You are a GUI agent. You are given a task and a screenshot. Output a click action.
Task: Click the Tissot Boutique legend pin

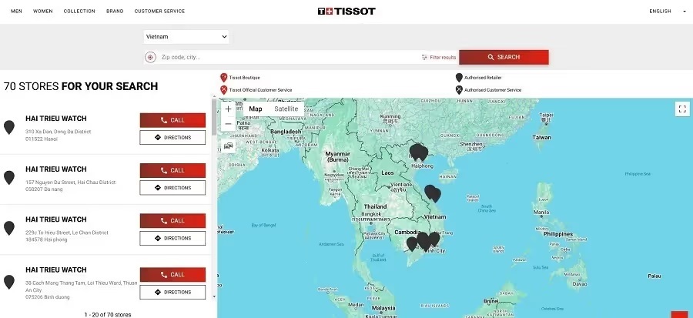(x=223, y=78)
